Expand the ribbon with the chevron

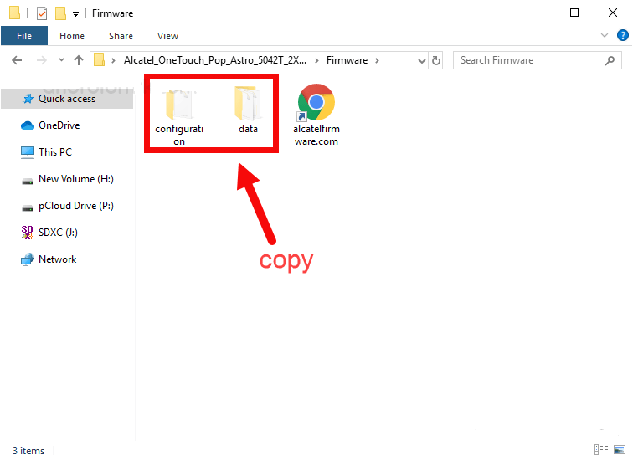605,36
